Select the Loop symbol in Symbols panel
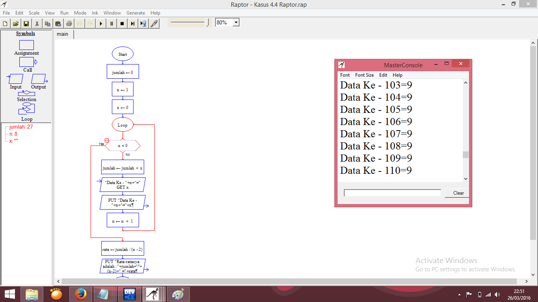 (26, 109)
